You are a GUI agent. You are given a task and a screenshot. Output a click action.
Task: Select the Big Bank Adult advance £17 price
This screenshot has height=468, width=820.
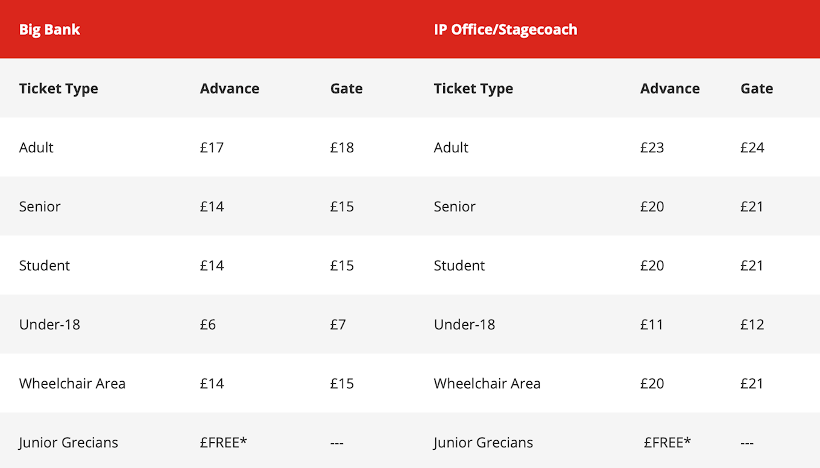(x=212, y=148)
